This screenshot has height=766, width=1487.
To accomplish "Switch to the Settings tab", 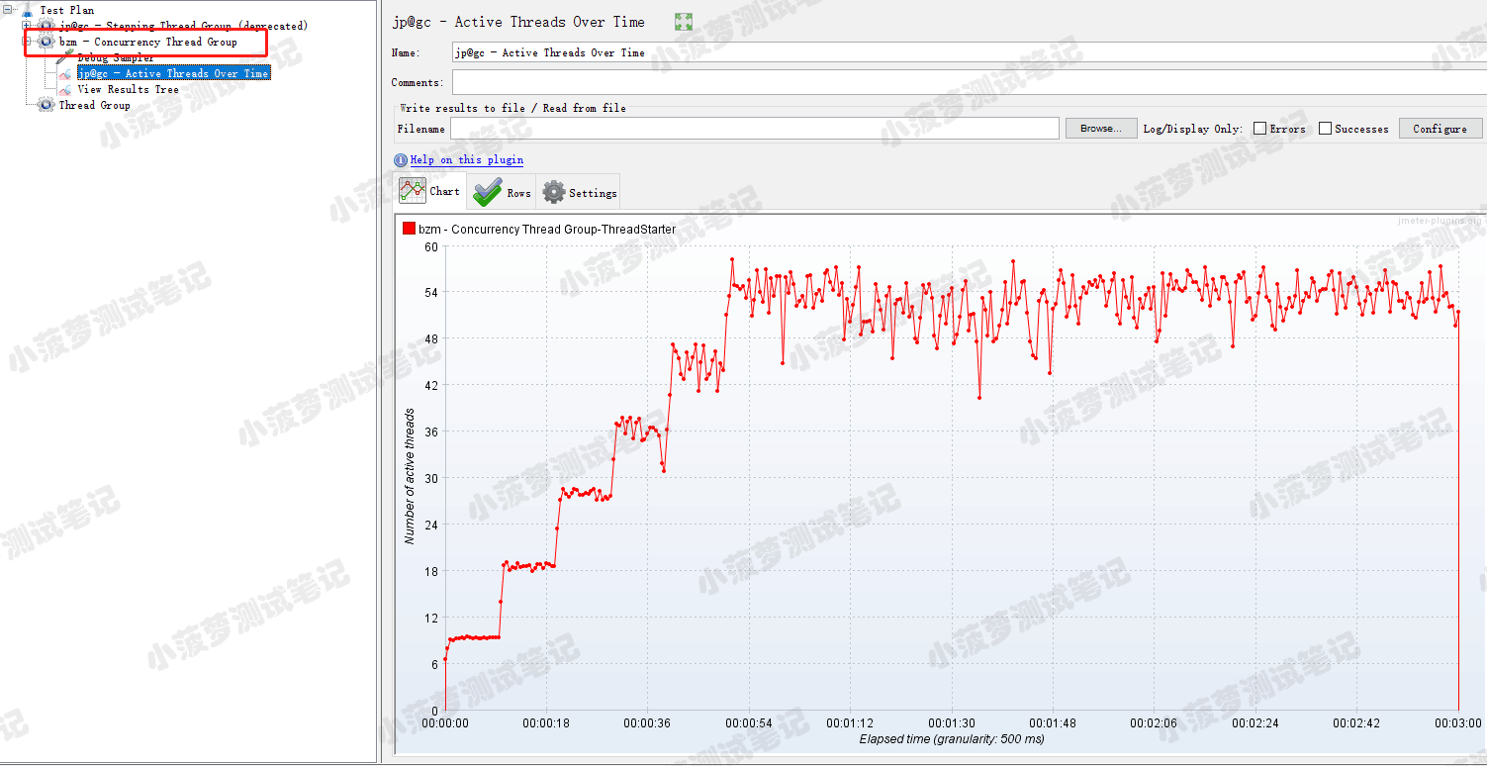I will 580,192.
